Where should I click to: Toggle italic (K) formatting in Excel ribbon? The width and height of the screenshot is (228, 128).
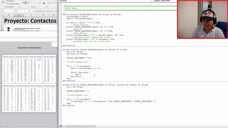click(x=25, y=3)
